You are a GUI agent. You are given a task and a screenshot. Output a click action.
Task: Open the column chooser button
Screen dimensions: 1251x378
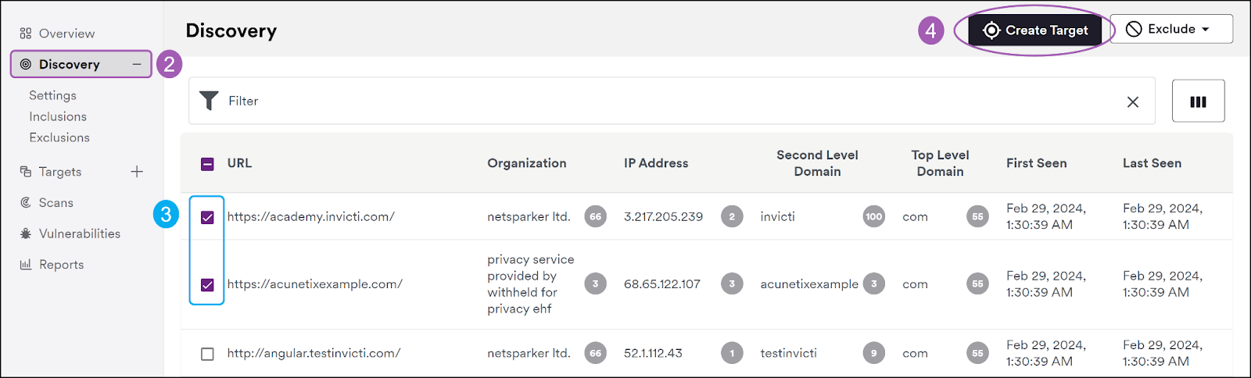(x=1198, y=101)
